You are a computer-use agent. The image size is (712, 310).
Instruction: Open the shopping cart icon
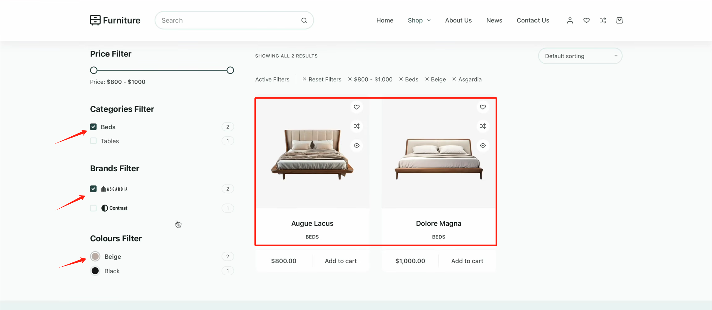[619, 20]
